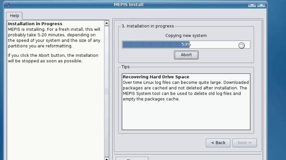Viewport: 286px width, 160px height.
Task: Click the splitter handle between the panels
Action: tap(107, 92)
